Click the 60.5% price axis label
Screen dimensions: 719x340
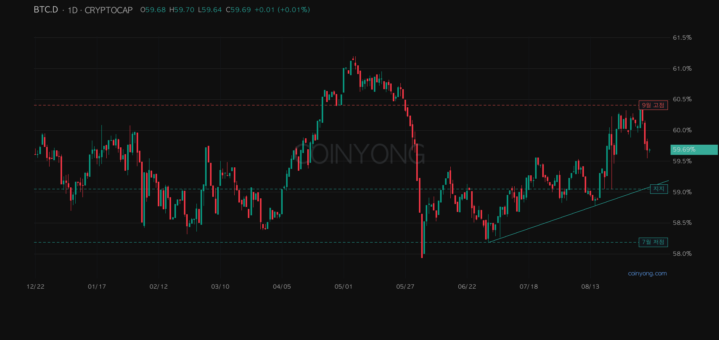(682, 99)
